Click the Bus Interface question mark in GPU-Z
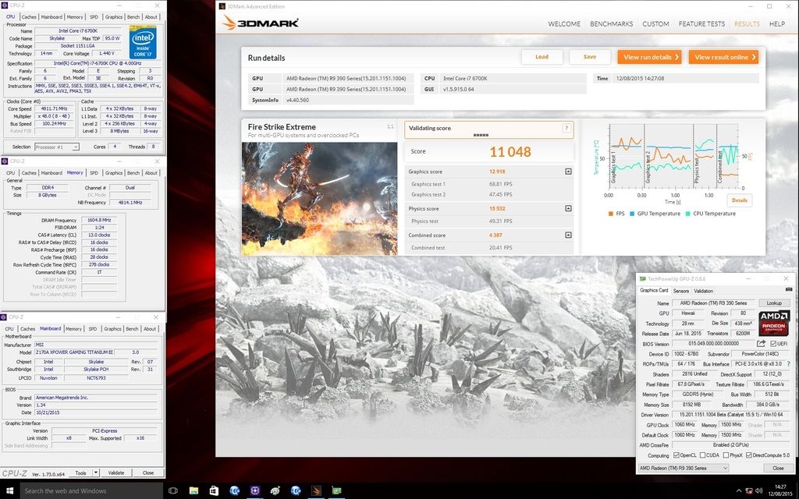Viewport: 799px width, 499px height. [788, 364]
